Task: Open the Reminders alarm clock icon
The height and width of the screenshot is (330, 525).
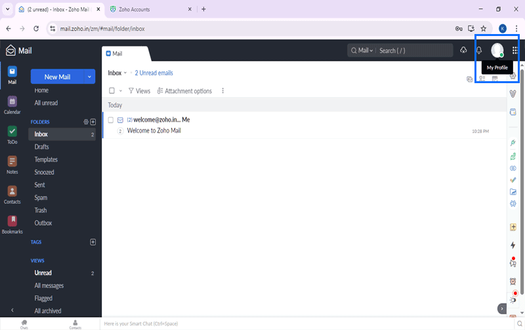Action: tap(513, 282)
